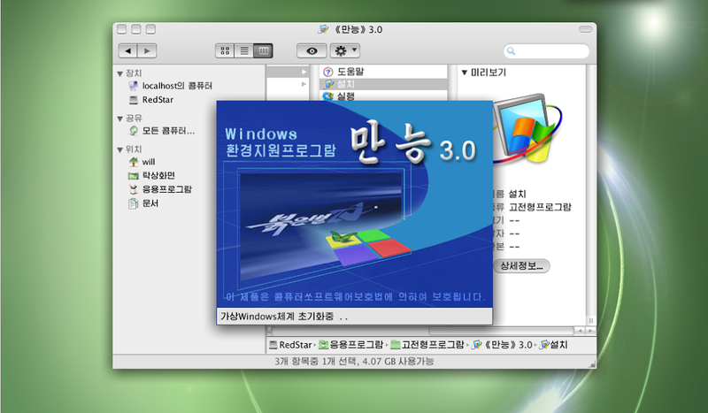The width and height of the screenshot is (708, 413).
Task: Go forward with the right arrow button
Action: tap(147, 50)
